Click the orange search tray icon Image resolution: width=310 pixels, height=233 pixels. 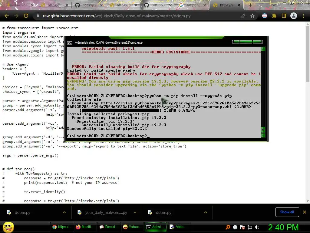228,227
